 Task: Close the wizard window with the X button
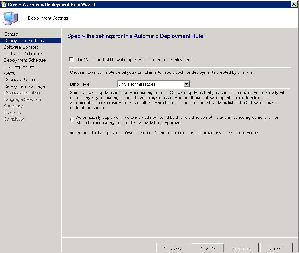(x=294, y=4)
